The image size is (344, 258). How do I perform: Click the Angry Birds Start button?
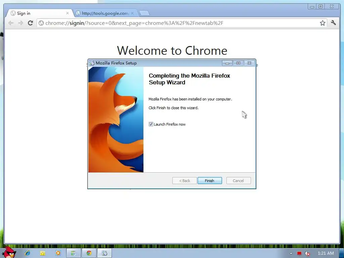pyautogui.click(x=9, y=252)
